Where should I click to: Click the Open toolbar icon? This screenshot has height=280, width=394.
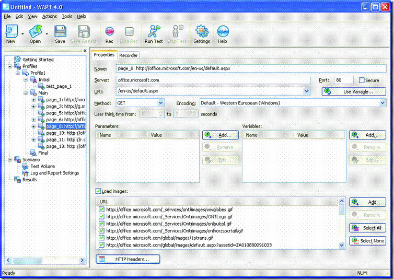click(x=36, y=31)
